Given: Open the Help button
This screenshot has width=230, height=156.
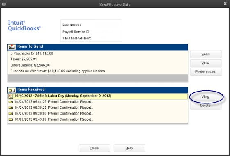Looking at the screenshot, I should pos(129,148).
